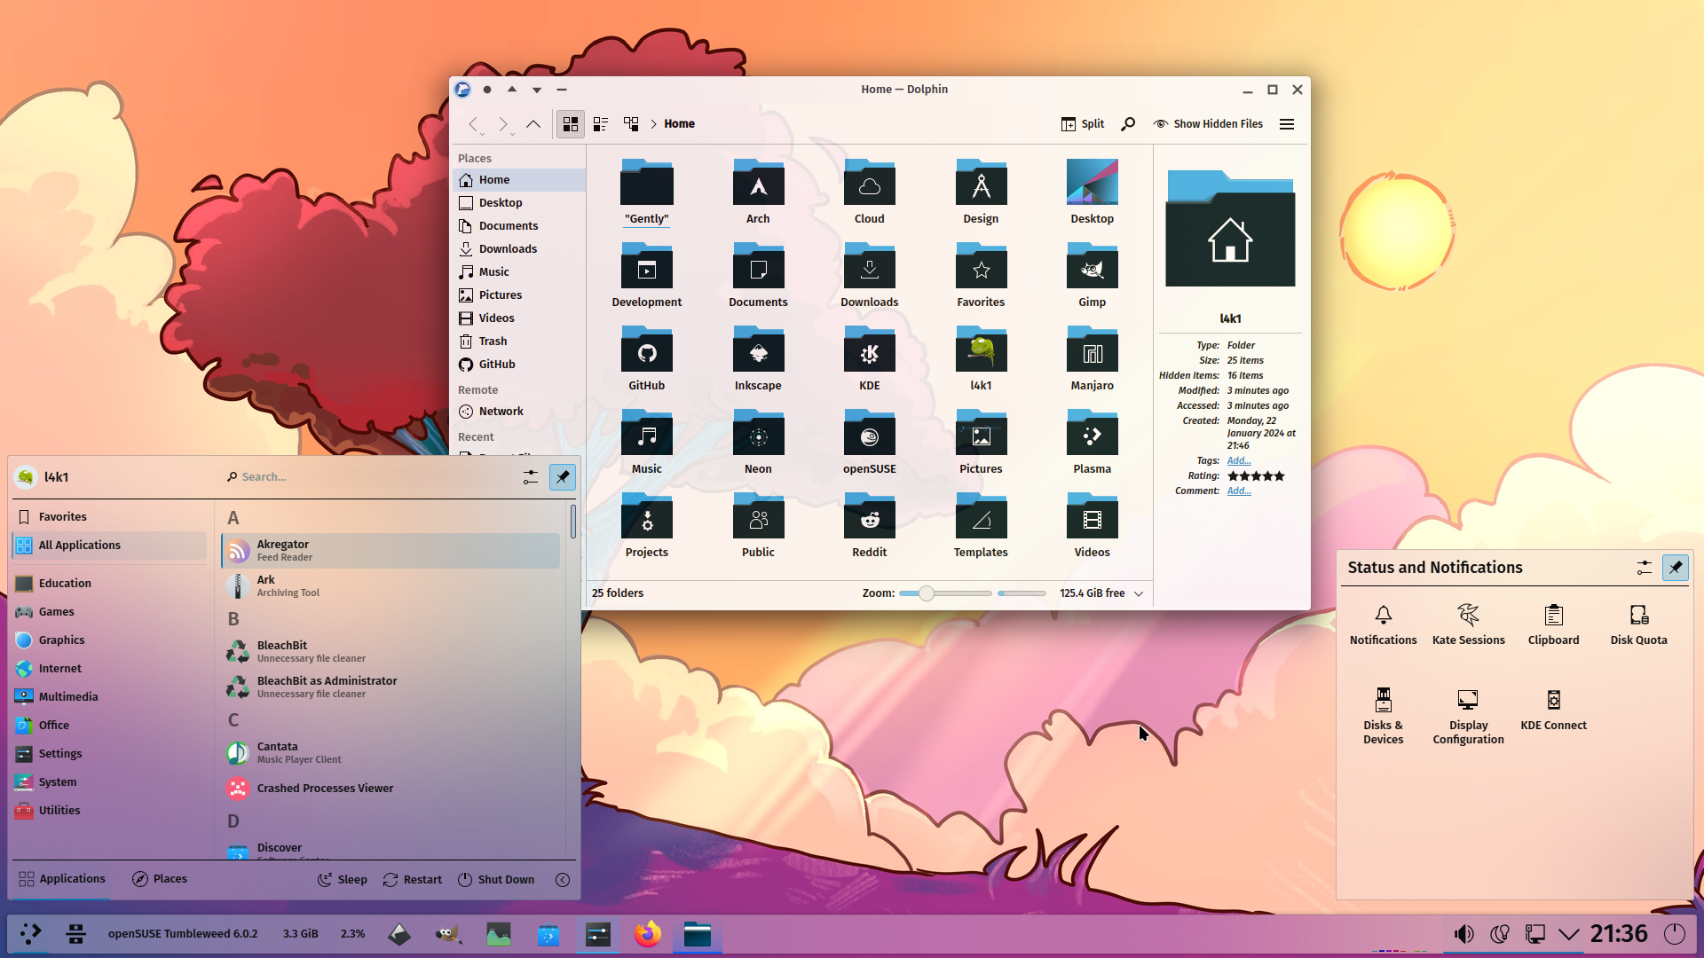Click the volume icon in system tray

pyautogui.click(x=1463, y=934)
